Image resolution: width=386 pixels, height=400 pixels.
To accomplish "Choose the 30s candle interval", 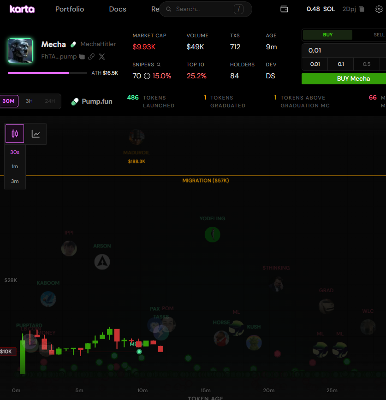I will [x=15, y=152].
